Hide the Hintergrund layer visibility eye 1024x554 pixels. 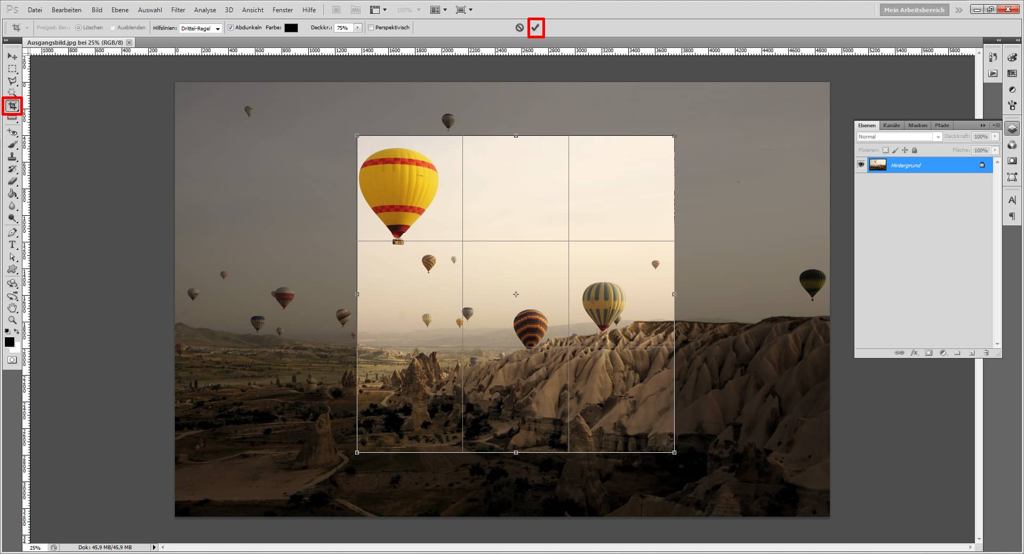coord(862,165)
